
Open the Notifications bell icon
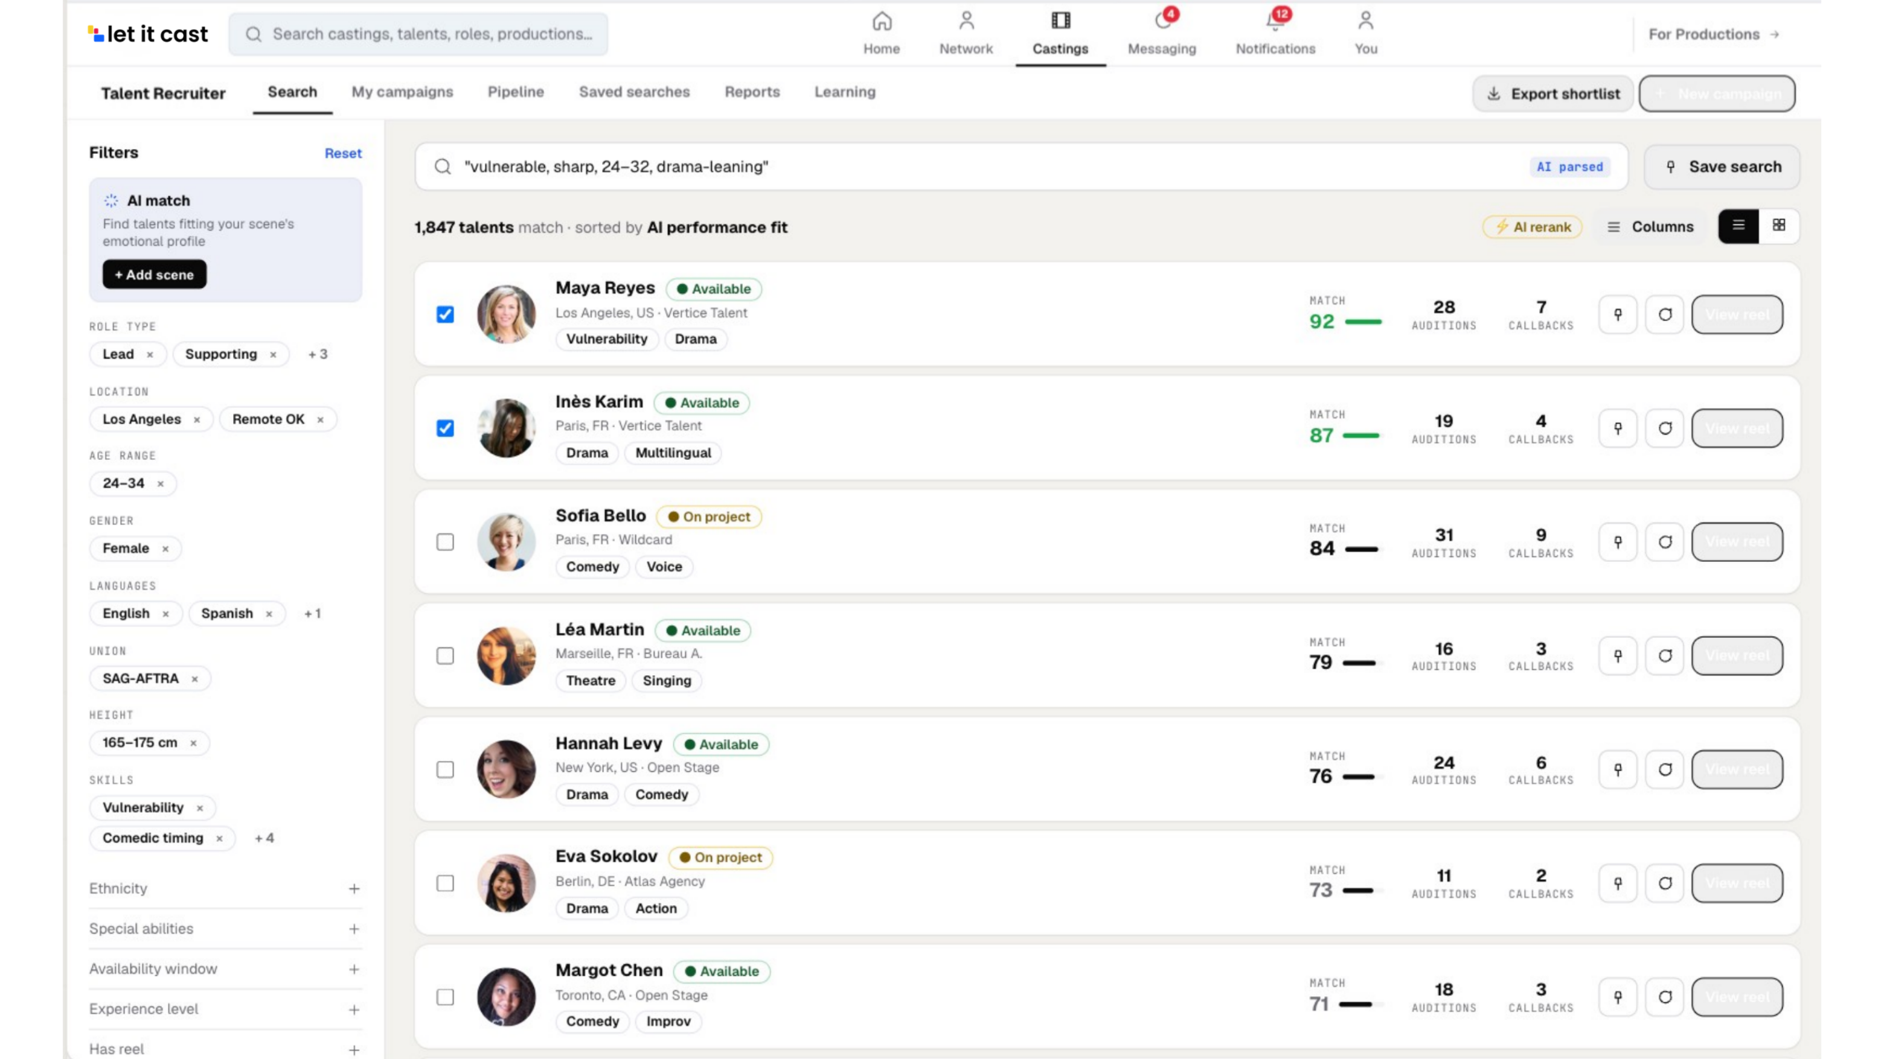coord(1275,21)
